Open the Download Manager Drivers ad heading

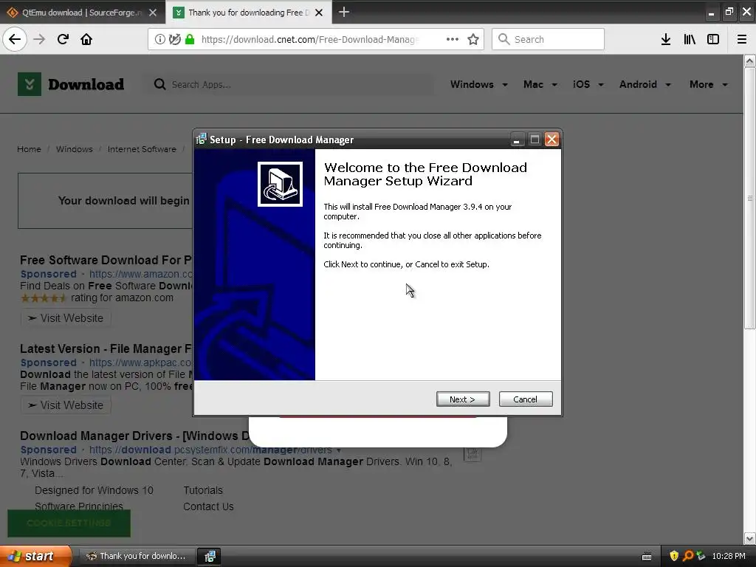(134, 436)
